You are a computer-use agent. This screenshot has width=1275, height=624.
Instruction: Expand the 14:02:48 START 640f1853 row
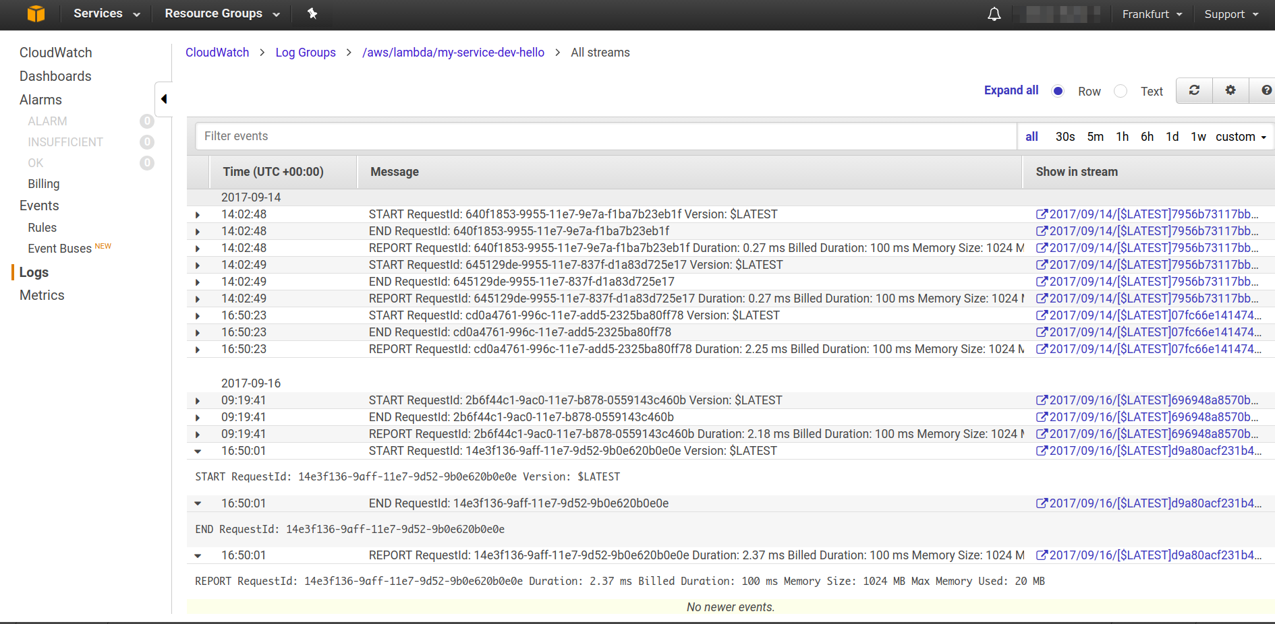click(x=198, y=215)
